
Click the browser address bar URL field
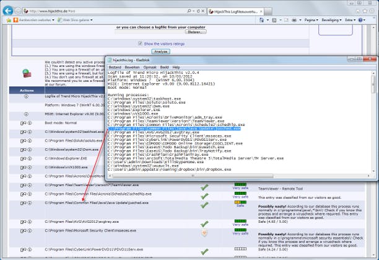[x=107, y=11]
